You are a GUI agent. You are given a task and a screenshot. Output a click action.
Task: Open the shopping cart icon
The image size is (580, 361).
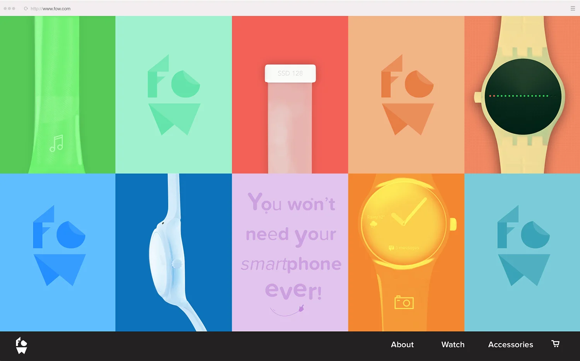click(x=555, y=344)
